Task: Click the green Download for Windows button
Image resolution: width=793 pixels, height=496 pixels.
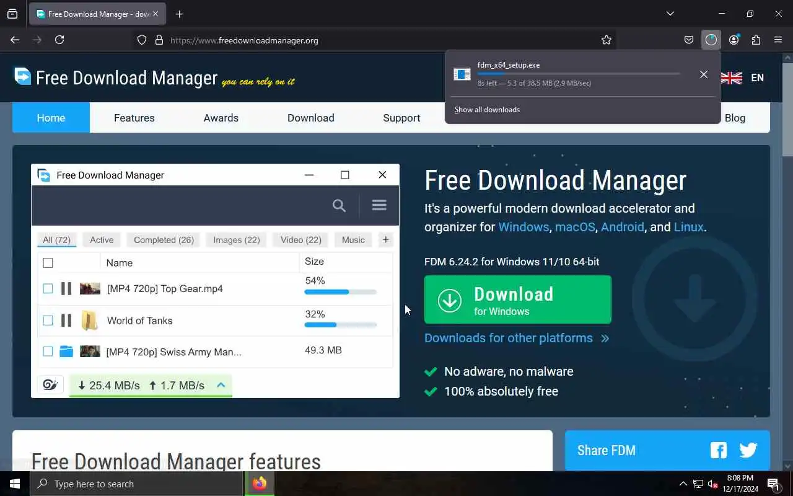Action: coord(518,299)
